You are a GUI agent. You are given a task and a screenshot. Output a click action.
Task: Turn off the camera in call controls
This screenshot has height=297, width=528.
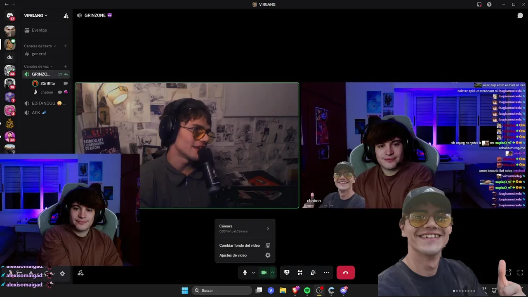264,273
